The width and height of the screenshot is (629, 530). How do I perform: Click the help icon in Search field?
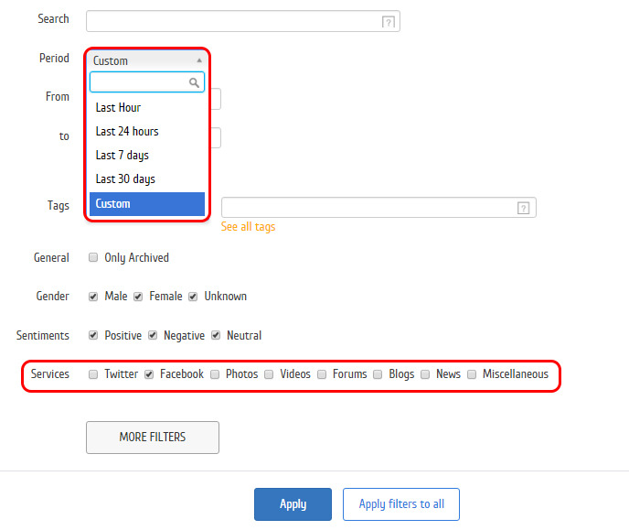click(x=389, y=22)
